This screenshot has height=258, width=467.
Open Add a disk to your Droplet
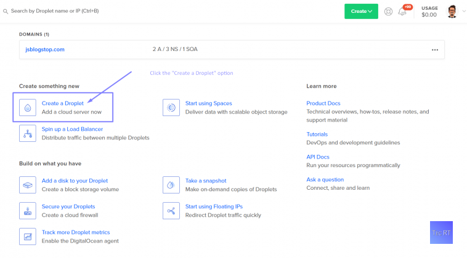tap(75, 181)
